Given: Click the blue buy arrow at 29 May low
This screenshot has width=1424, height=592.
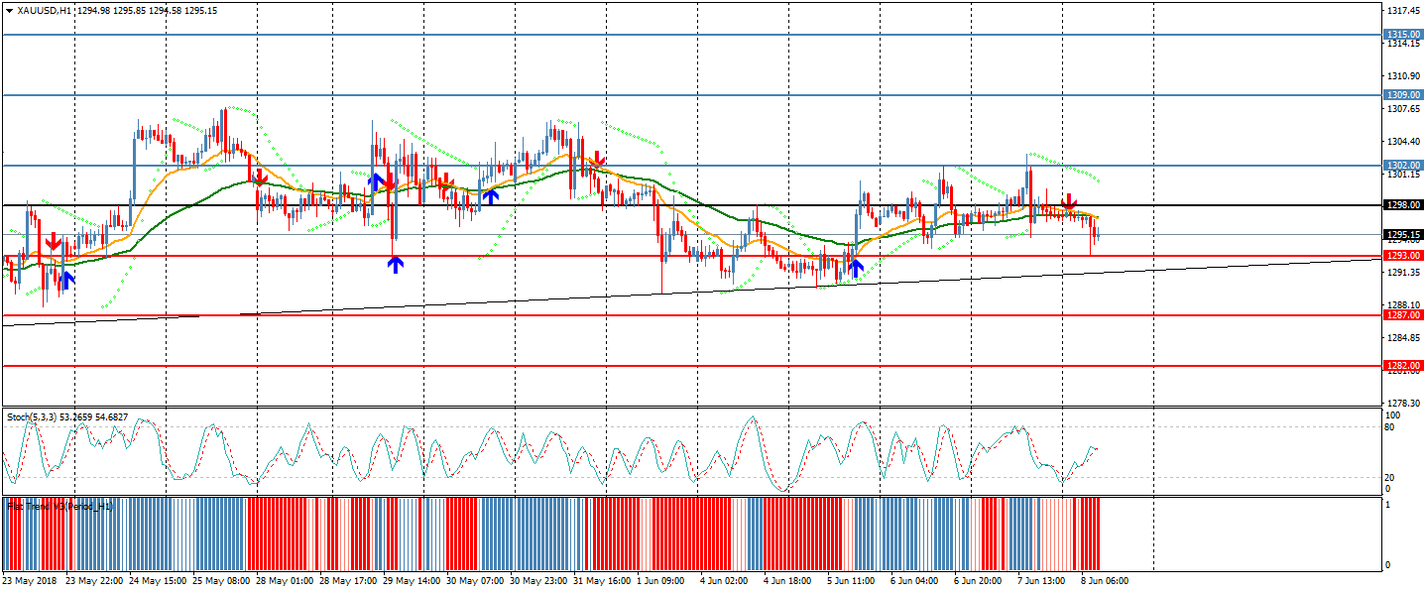Looking at the screenshot, I should point(395,264).
